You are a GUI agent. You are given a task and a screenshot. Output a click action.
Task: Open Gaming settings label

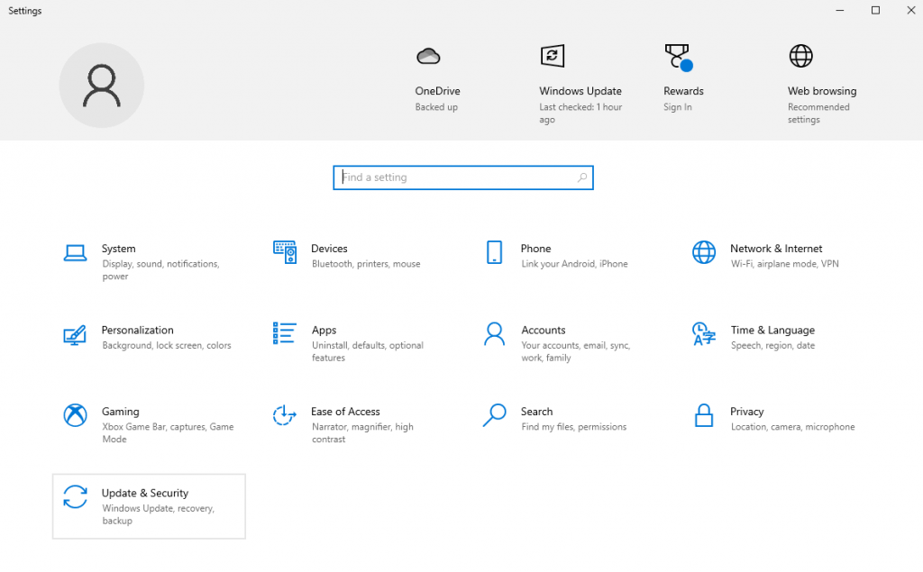point(120,412)
